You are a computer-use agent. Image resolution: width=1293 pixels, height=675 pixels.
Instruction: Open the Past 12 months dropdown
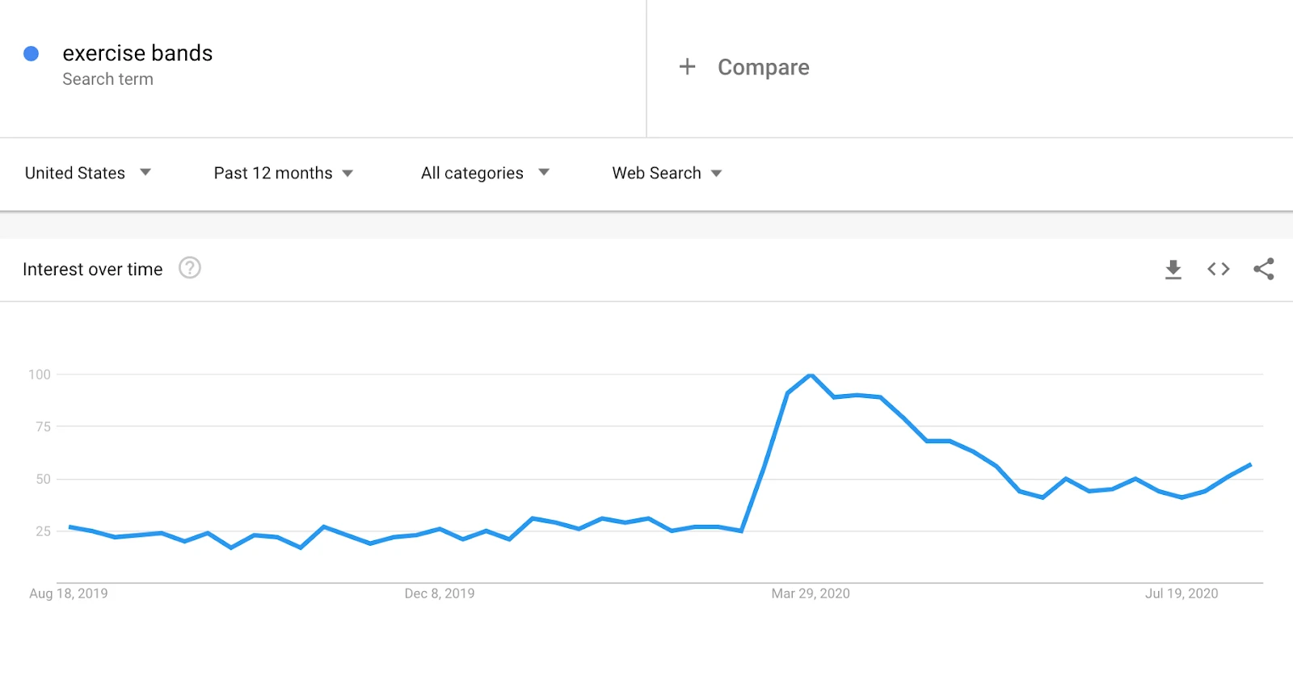(284, 173)
